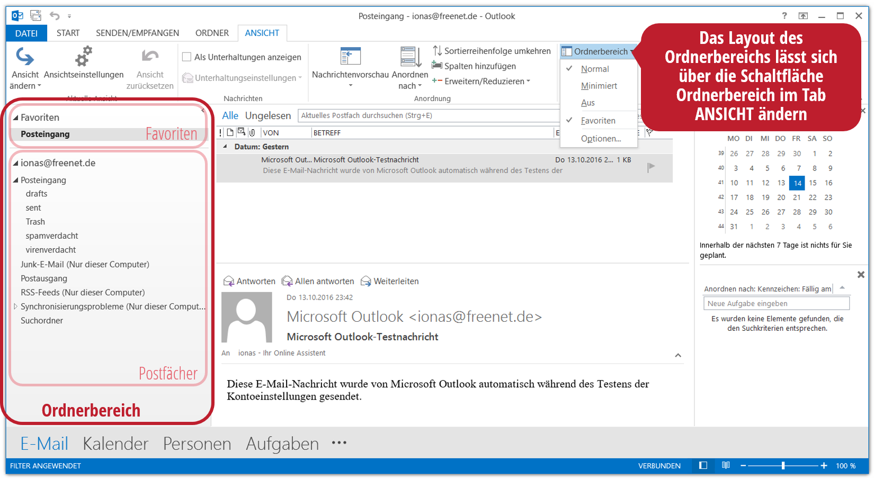Collapse the ionas@freenet.de account
This screenshot has width=874, height=479.
16,163
